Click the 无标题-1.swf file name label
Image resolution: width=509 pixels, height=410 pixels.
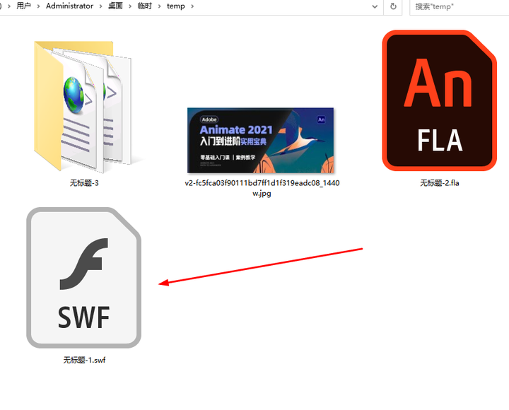(x=84, y=360)
